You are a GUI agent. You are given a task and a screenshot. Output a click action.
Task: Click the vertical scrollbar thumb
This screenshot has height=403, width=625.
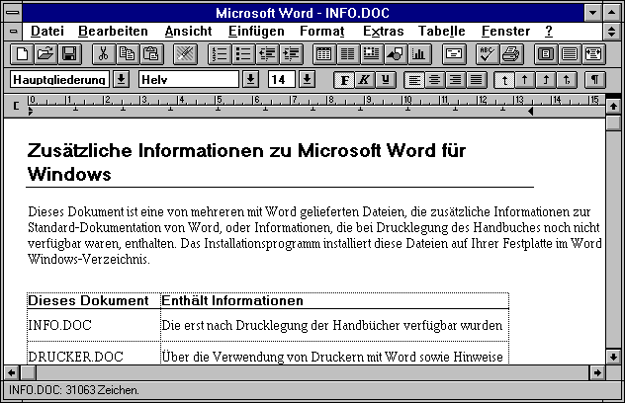pyautogui.click(x=613, y=122)
